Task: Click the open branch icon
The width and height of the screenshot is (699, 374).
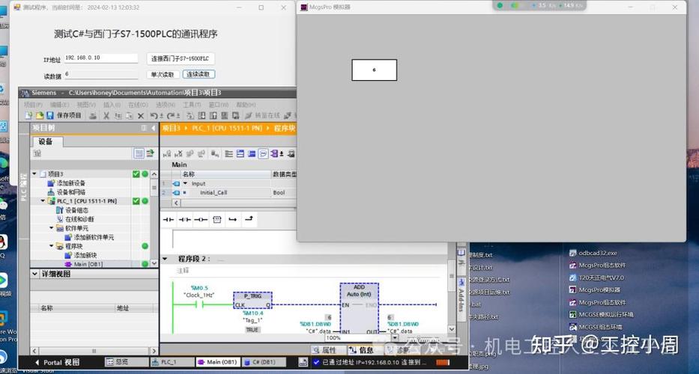Action: click(x=233, y=219)
